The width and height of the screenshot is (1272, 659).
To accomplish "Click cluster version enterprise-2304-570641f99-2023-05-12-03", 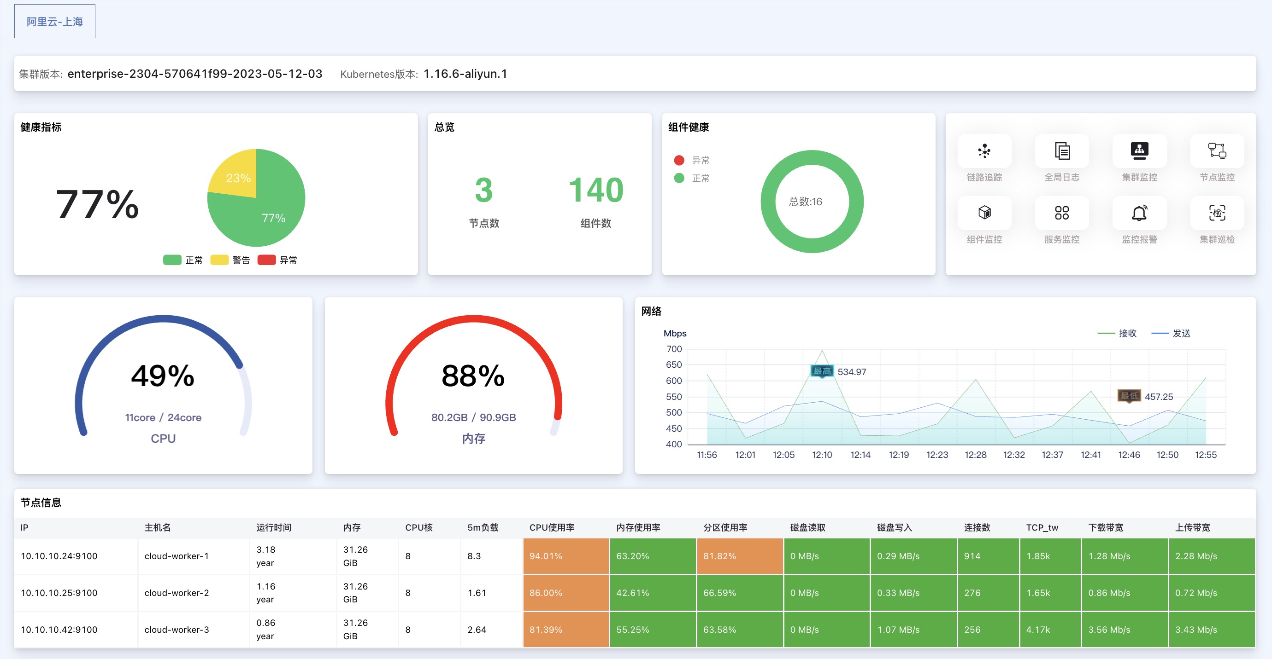I will 194,74.
